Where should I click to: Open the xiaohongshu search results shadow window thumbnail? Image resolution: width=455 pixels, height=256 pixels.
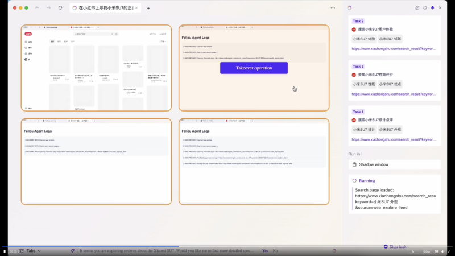pos(96,68)
